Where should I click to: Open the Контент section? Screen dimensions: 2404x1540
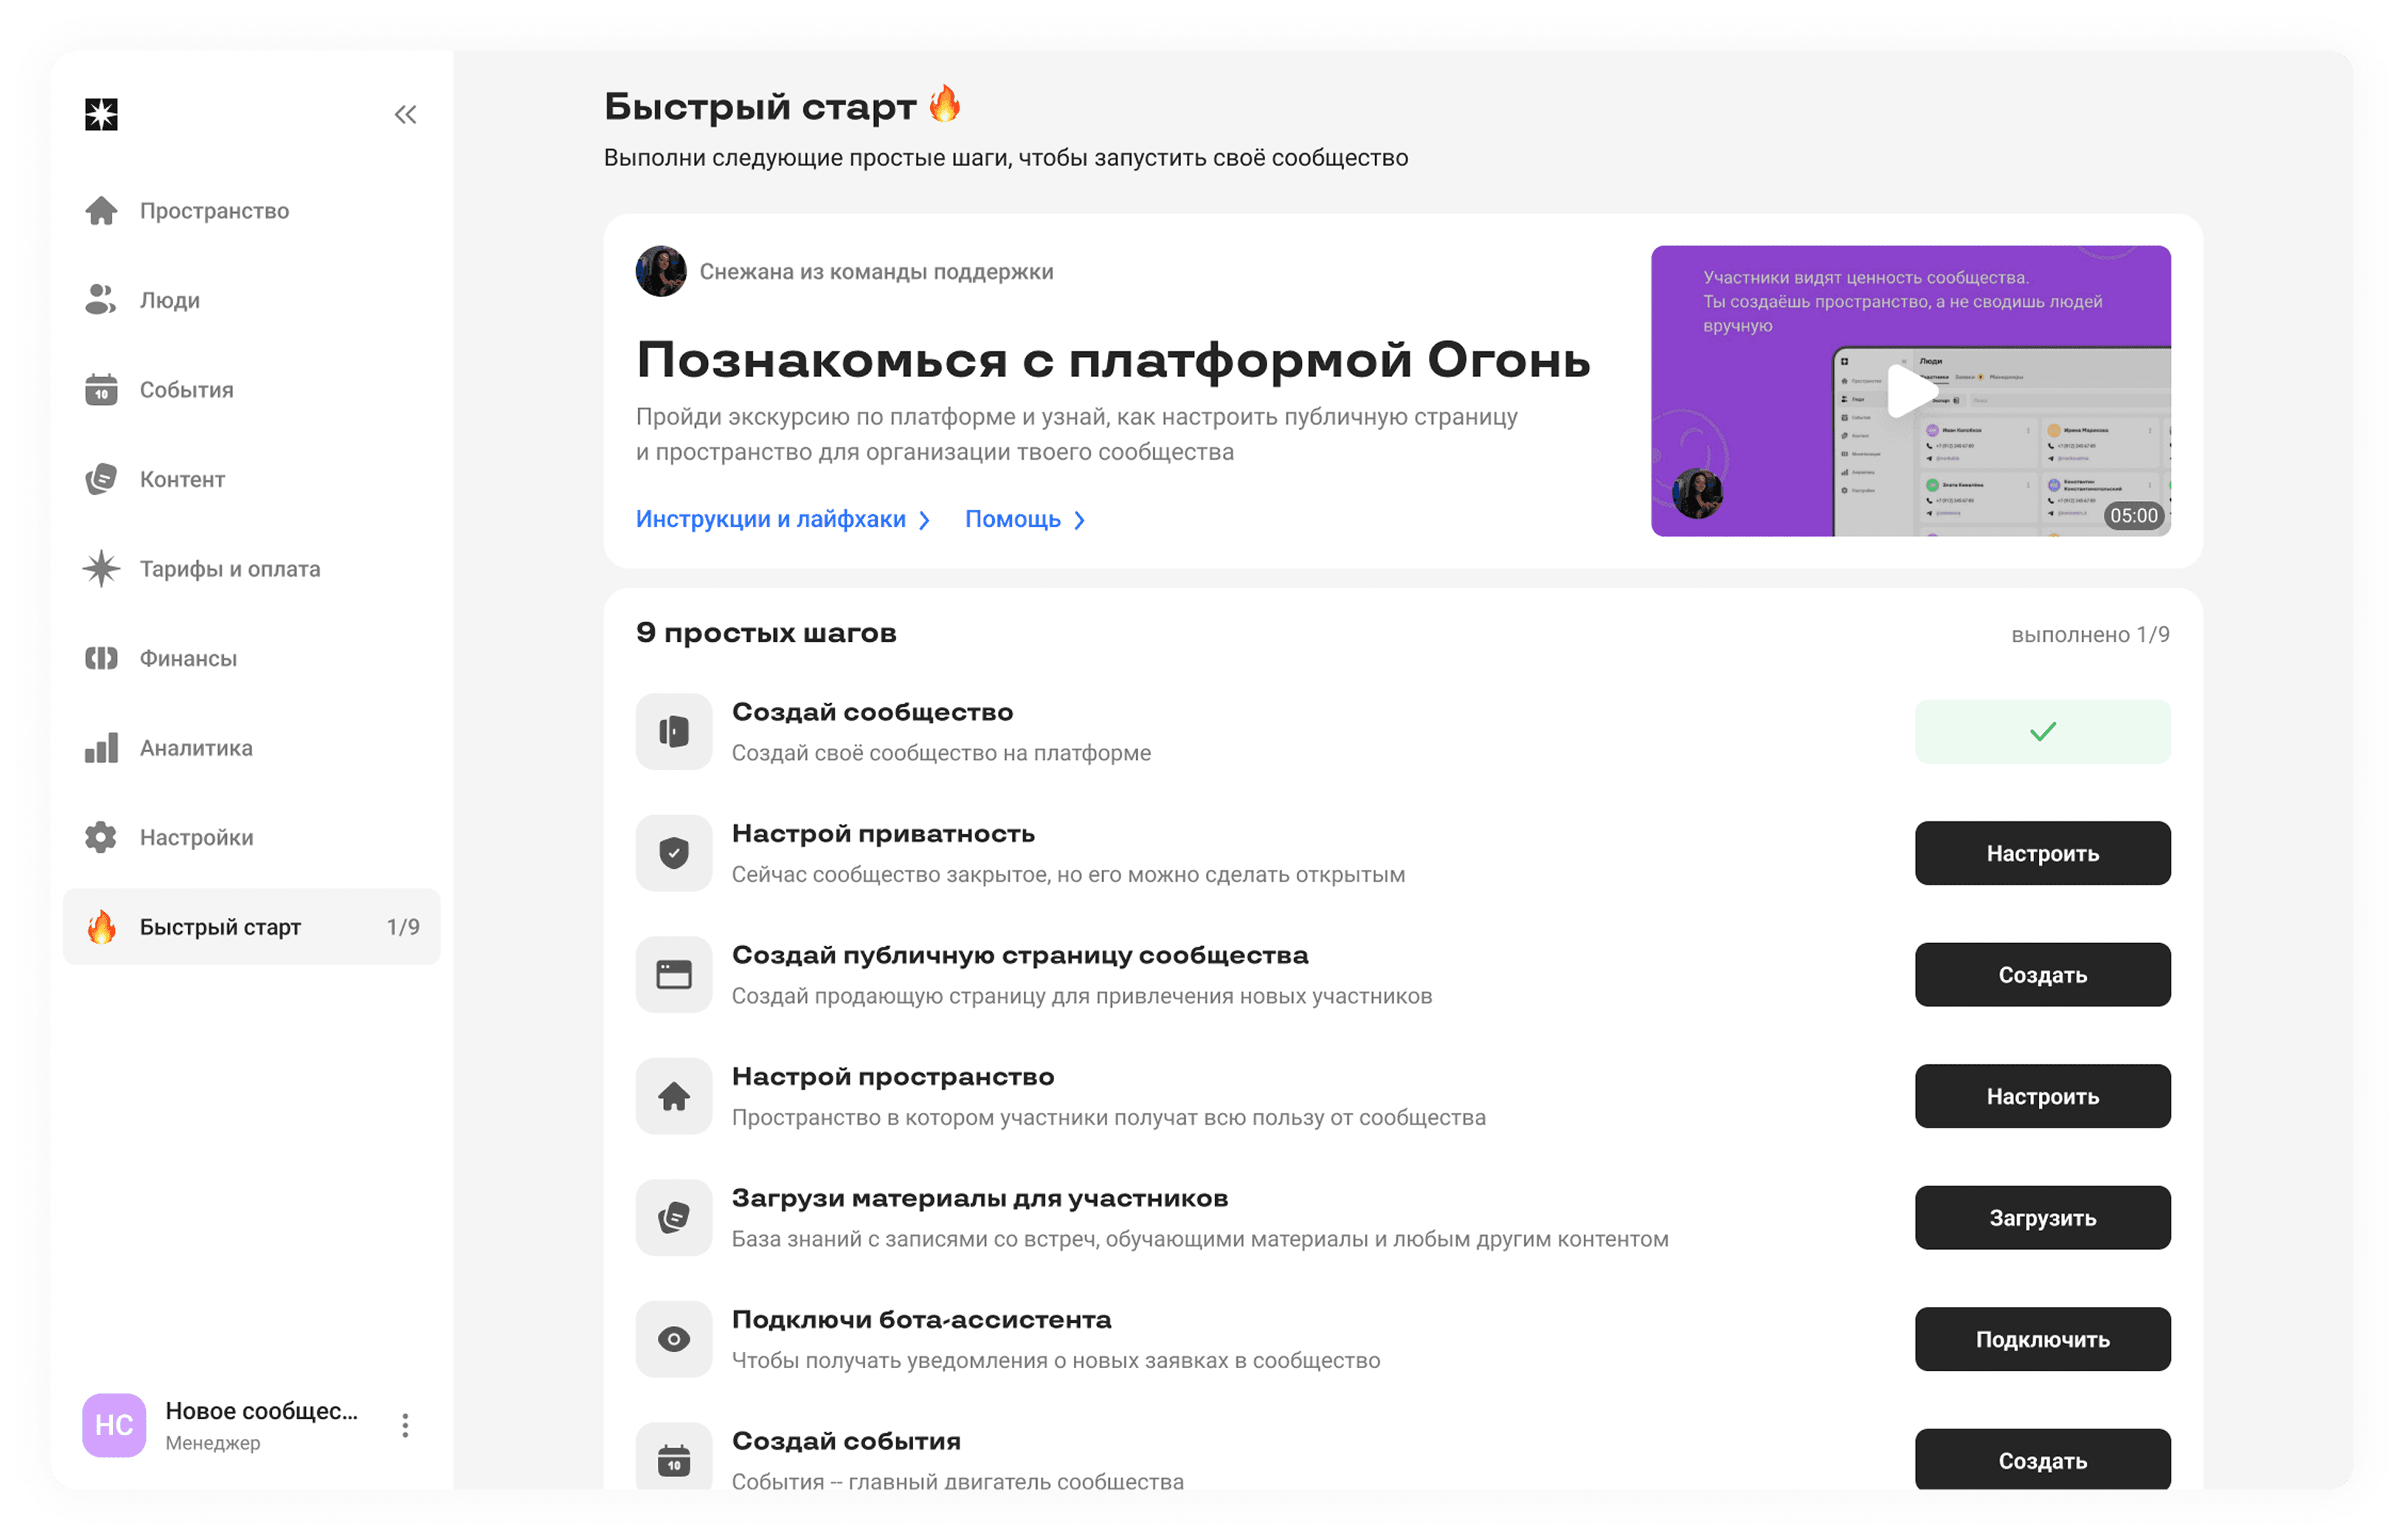tap(181, 479)
